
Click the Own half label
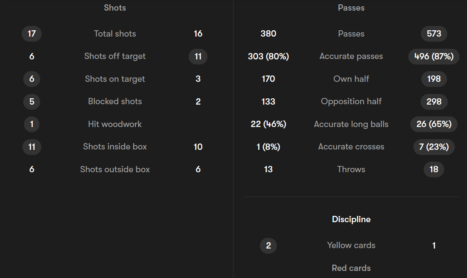point(351,79)
